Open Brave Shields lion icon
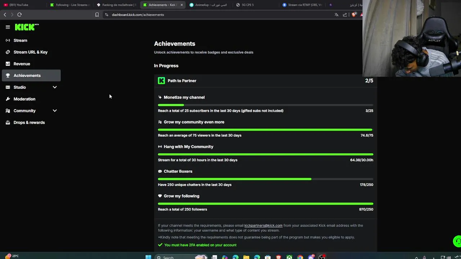This screenshot has width=461, height=259. click(x=354, y=15)
